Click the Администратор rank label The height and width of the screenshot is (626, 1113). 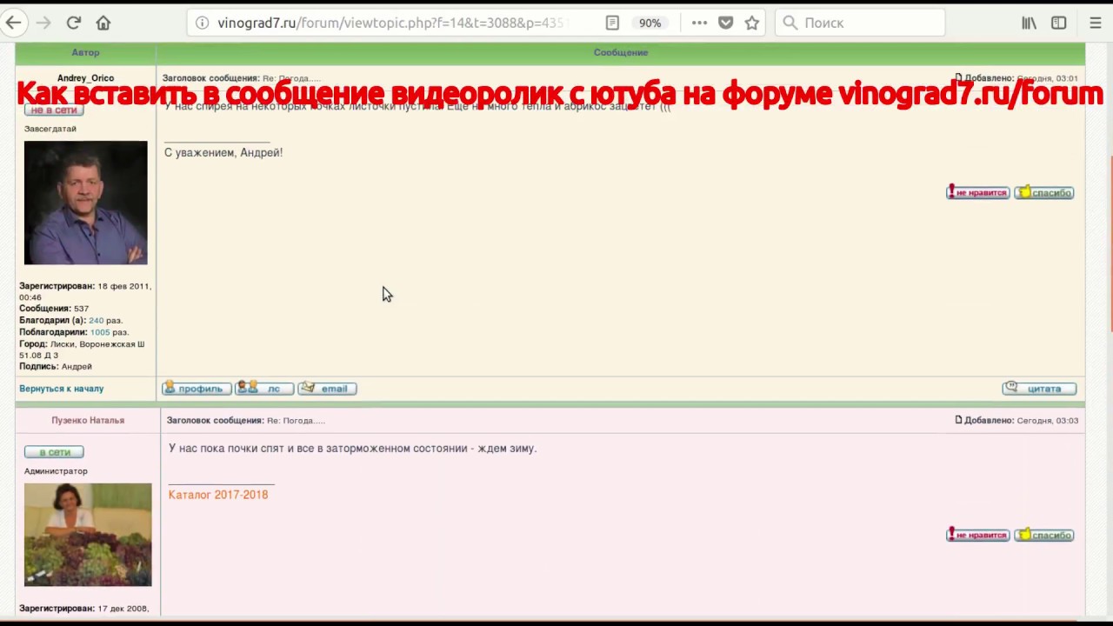click(x=56, y=471)
